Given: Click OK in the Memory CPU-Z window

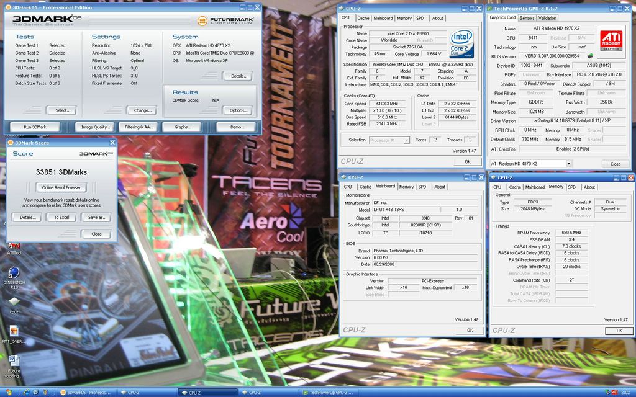Looking at the screenshot, I should (619, 331).
